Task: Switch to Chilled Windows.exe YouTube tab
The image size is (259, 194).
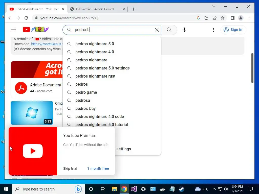Action: click(37, 9)
